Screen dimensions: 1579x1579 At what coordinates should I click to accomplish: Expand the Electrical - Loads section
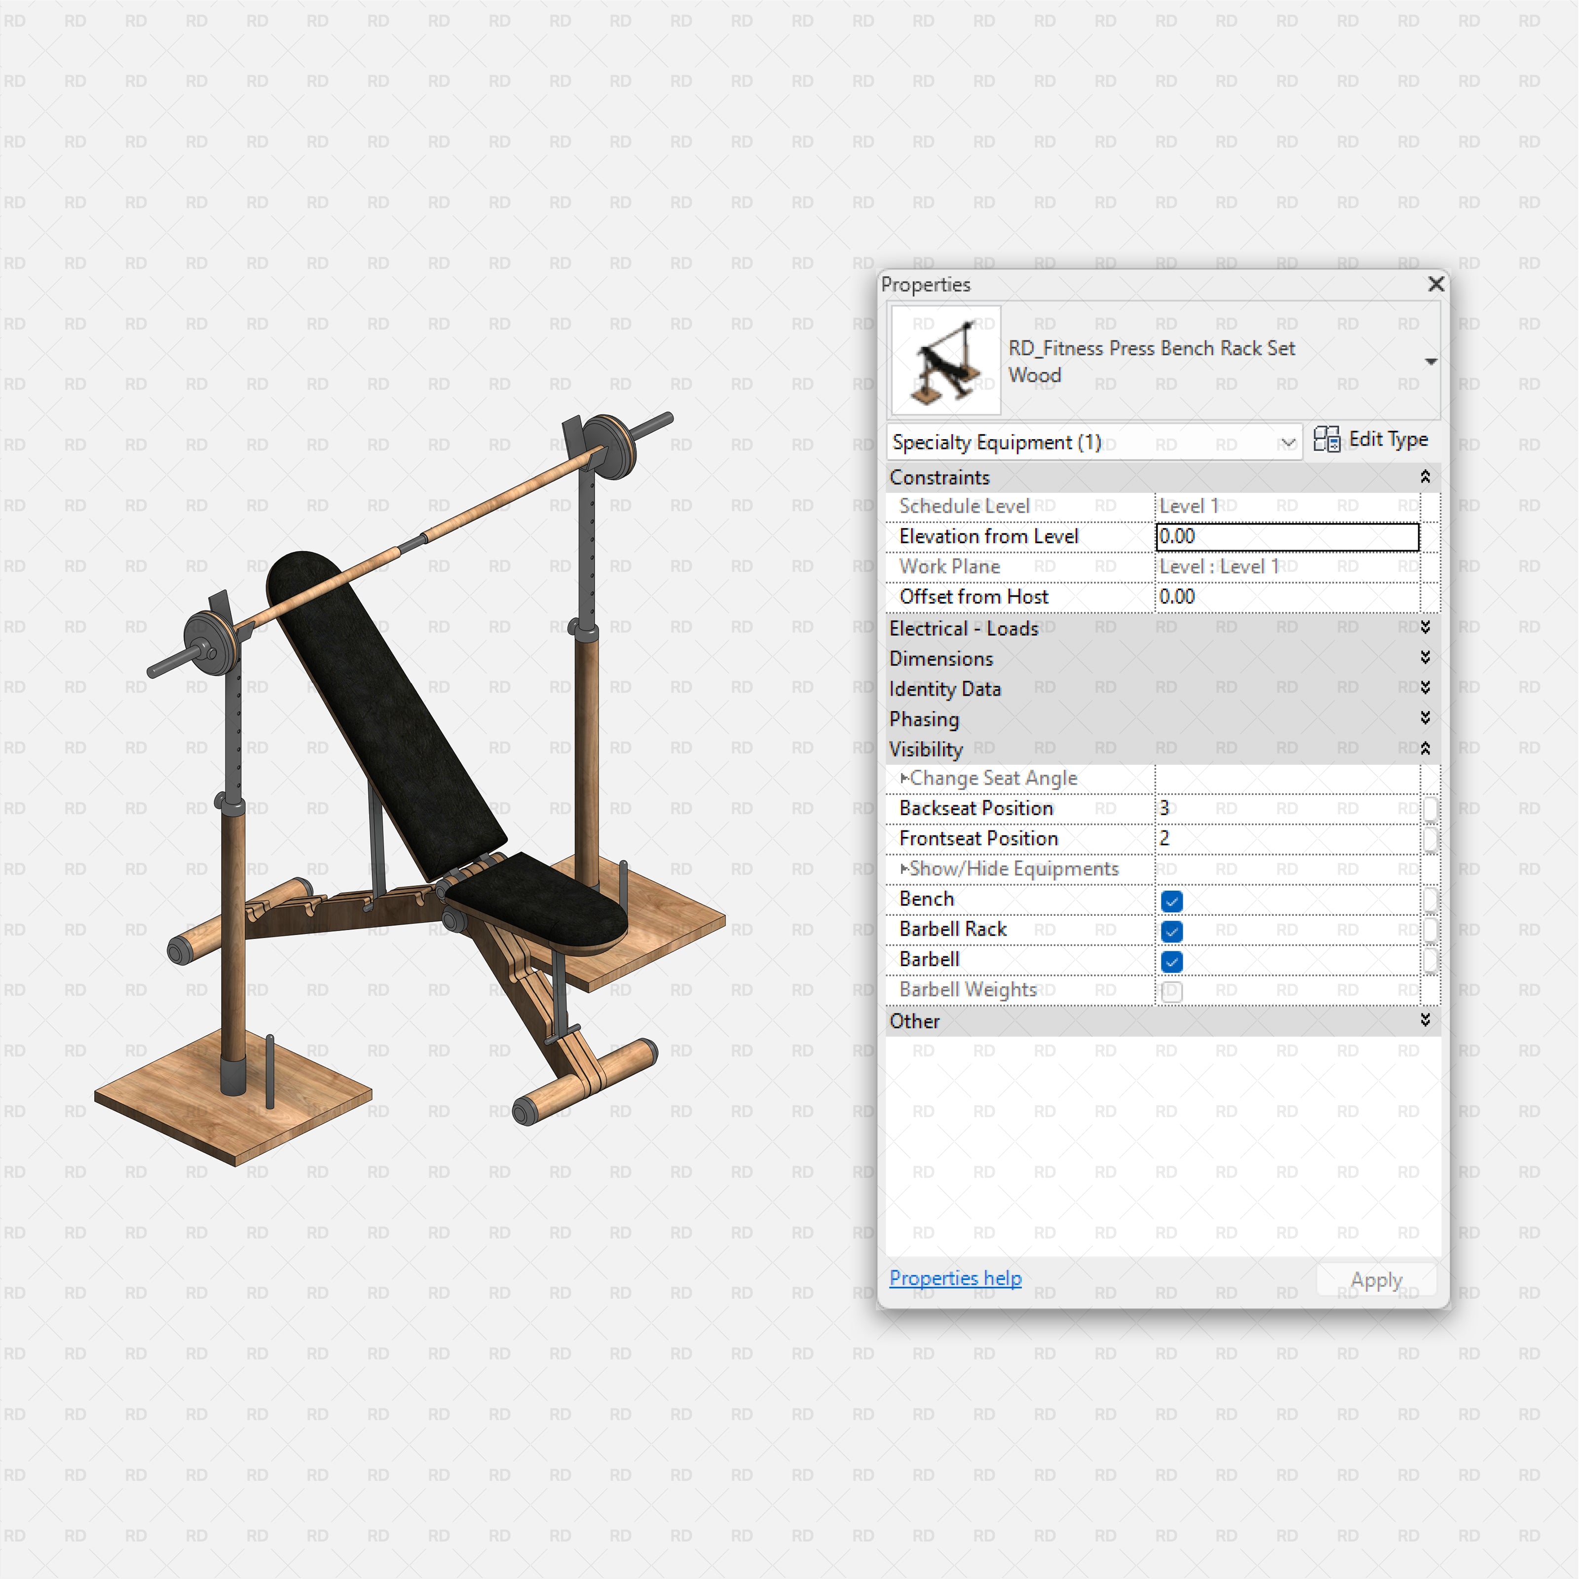click(1426, 628)
